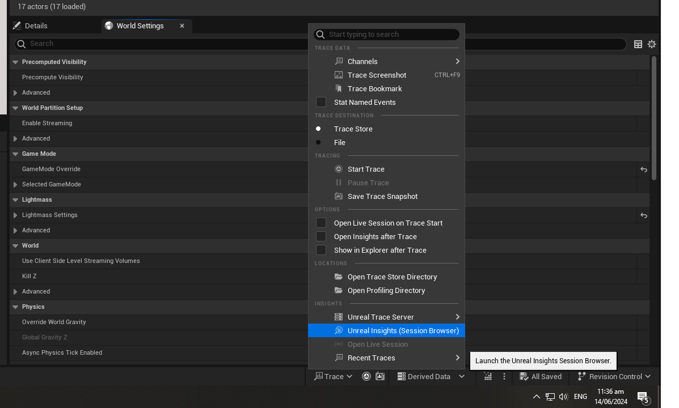Viewport: 679px width, 408px height.
Task: Expand the Recent Traces submenu arrow
Action: coord(457,358)
